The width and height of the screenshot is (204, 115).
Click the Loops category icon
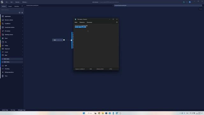[3, 52]
